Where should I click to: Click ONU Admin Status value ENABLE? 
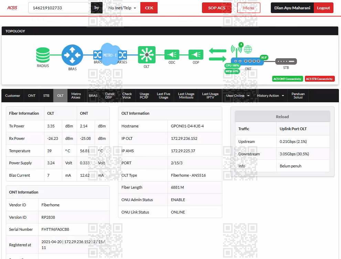pos(178,200)
